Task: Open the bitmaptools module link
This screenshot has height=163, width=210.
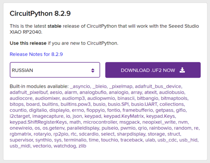Action: (174, 98)
